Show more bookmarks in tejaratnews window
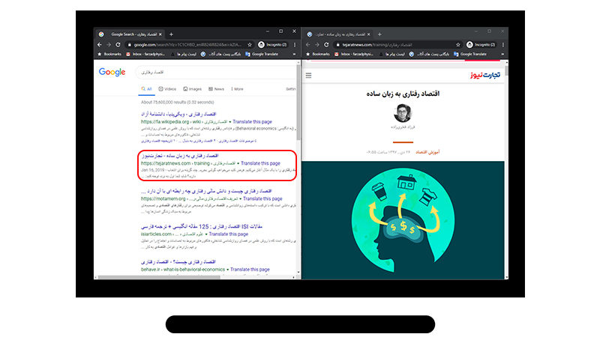Screen dimensions: 600x343 pyautogui.click(x=502, y=54)
